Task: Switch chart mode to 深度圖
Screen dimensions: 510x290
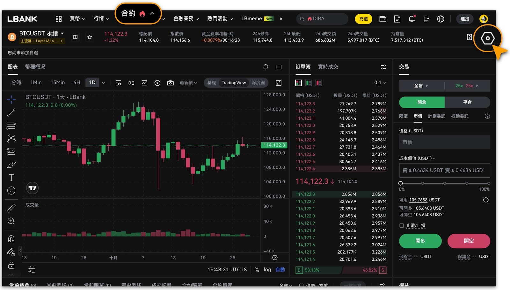Action: (258, 83)
